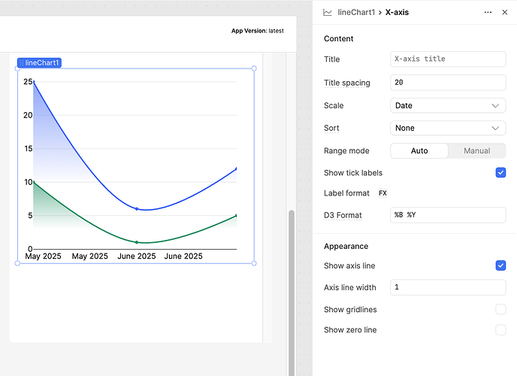This screenshot has height=376, width=517.
Task: Click the line chart icon in panel header
Action: 328,13
